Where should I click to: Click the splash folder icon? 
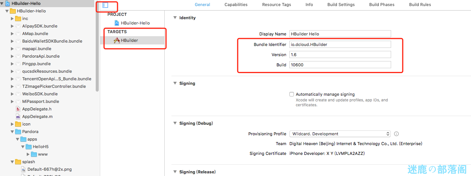click(x=18, y=162)
